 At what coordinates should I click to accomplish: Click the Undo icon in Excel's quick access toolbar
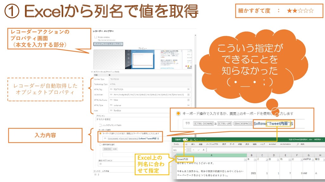[x=195, y=140]
